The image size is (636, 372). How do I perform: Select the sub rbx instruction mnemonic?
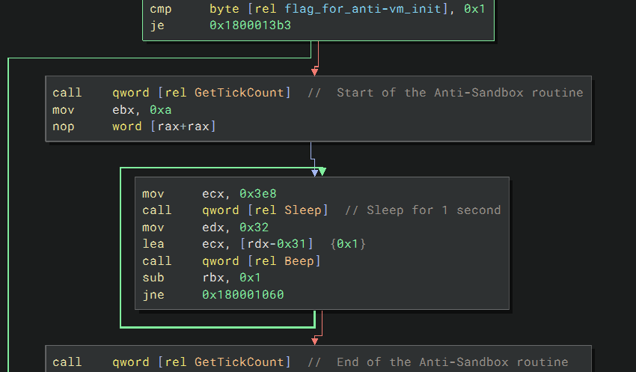pyautogui.click(x=153, y=278)
